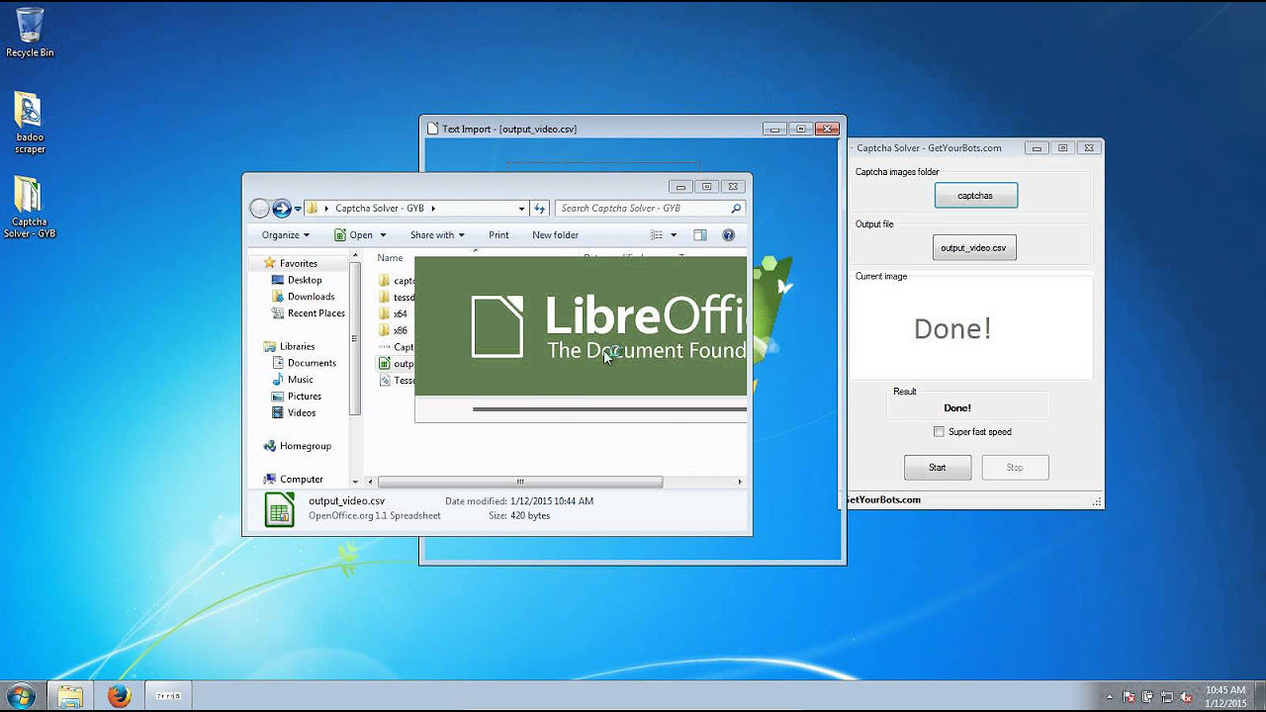Open the badoo scraper desktop folder
The image size is (1266, 712).
click(30, 124)
